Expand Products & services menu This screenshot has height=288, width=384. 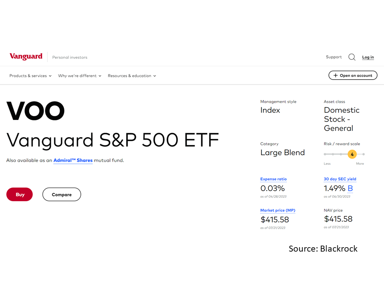pyautogui.click(x=30, y=76)
